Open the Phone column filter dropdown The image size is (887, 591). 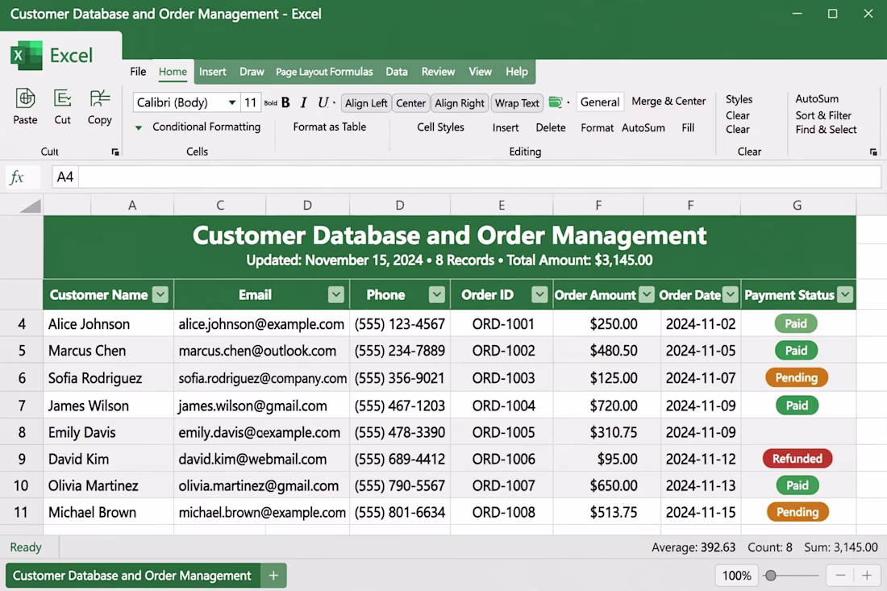click(x=436, y=294)
